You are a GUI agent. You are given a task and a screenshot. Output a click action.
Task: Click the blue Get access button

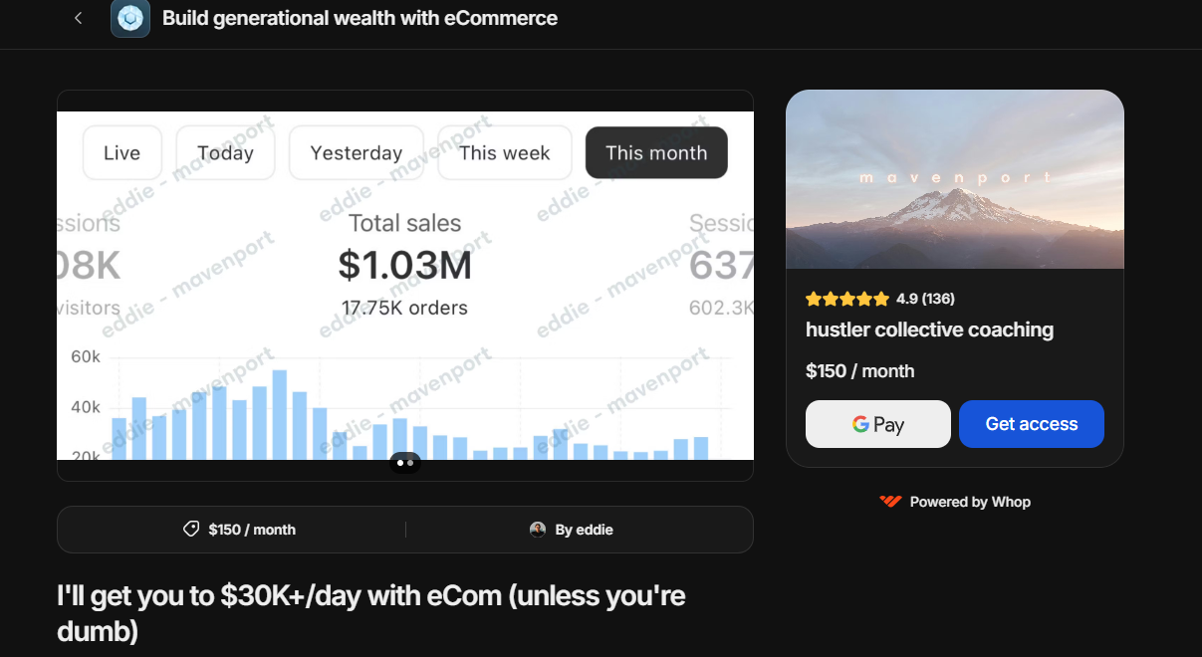pos(1032,424)
